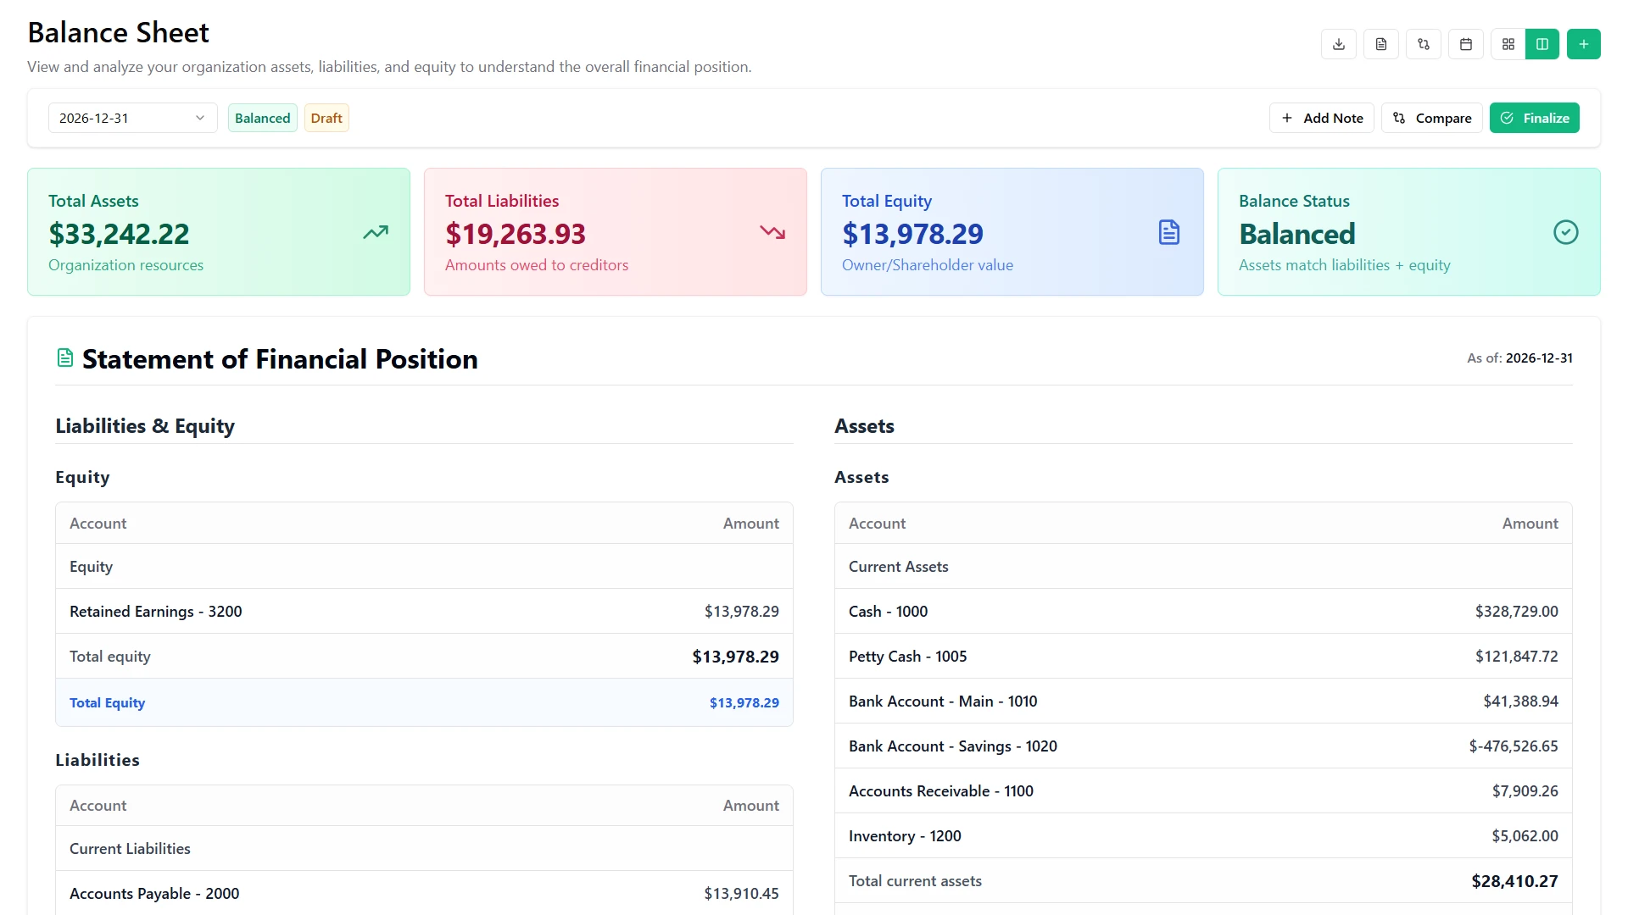This screenshot has width=1628, height=915.
Task: Open the 2026-12-31 date dropdown
Action: pyautogui.click(x=133, y=118)
